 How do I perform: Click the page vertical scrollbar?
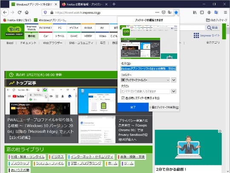tap(228, 98)
